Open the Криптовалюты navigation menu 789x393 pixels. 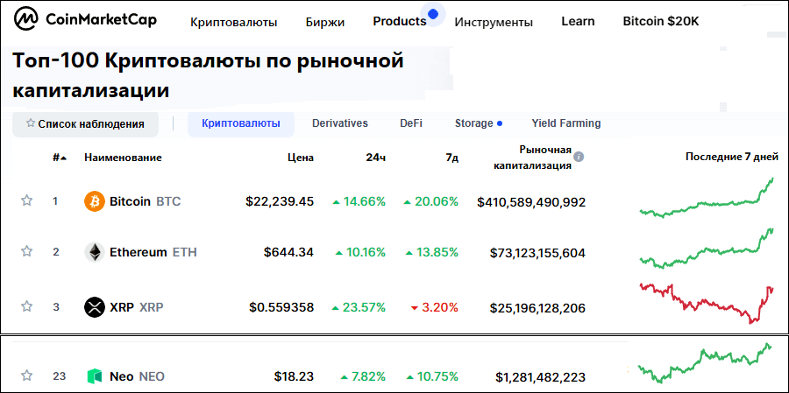tap(233, 22)
